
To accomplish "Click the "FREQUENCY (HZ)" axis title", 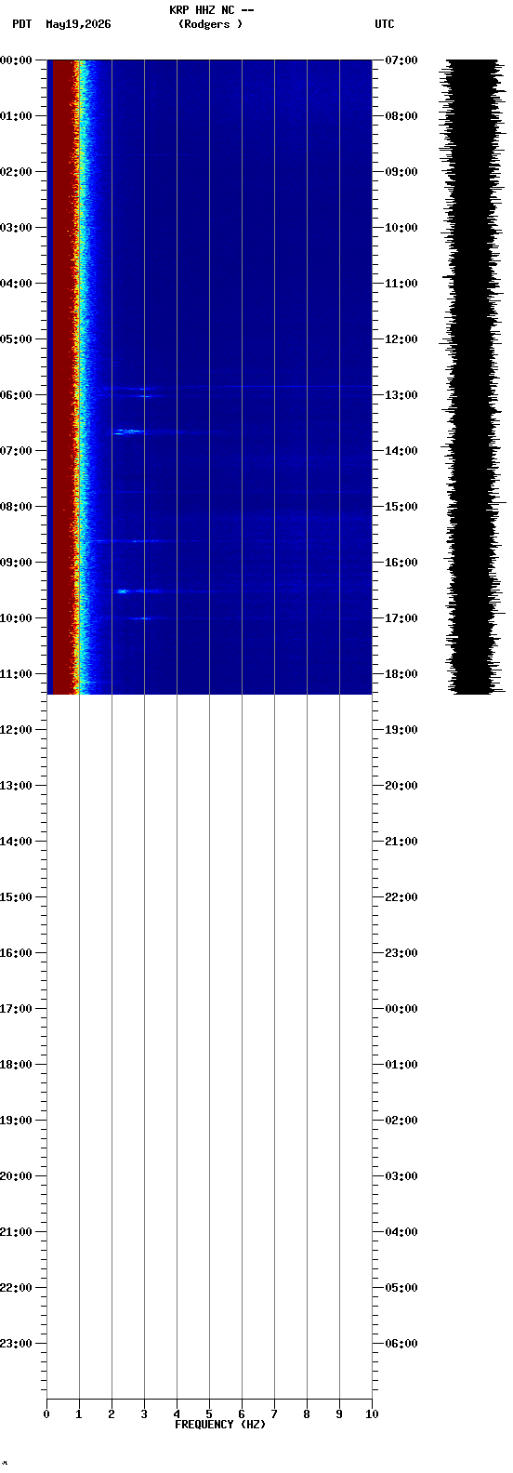I will [220, 1425].
